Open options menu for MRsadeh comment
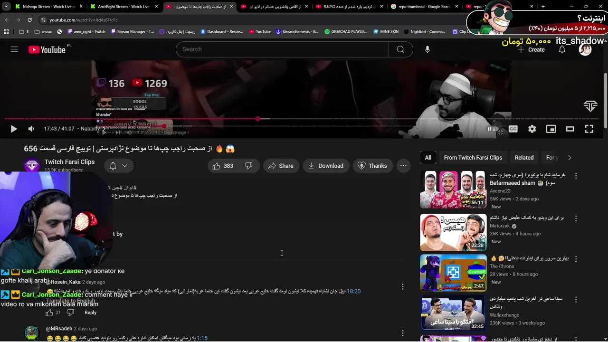The height and width of the screenshot is (342, 608). tap(403, 333)
